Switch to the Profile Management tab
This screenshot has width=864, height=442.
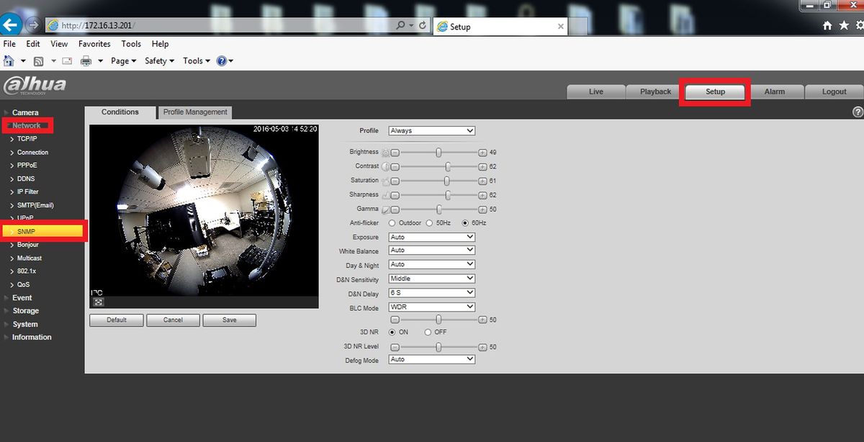click(x=194, y=112)
